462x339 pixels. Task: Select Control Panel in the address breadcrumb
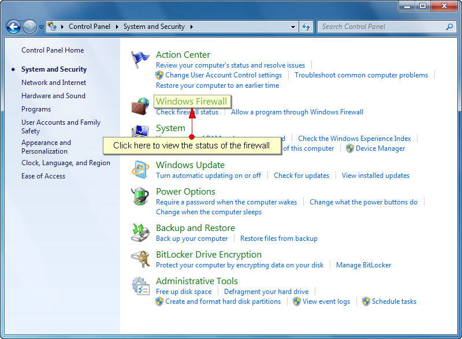[90, 27]
